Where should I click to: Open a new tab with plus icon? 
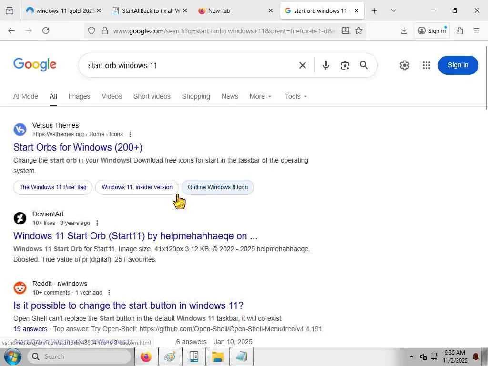click(x=375, y=11)
